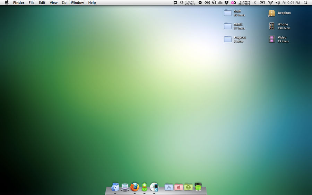Open the glass stack app in Dock

pyautogui.click(x=125, y=187)
